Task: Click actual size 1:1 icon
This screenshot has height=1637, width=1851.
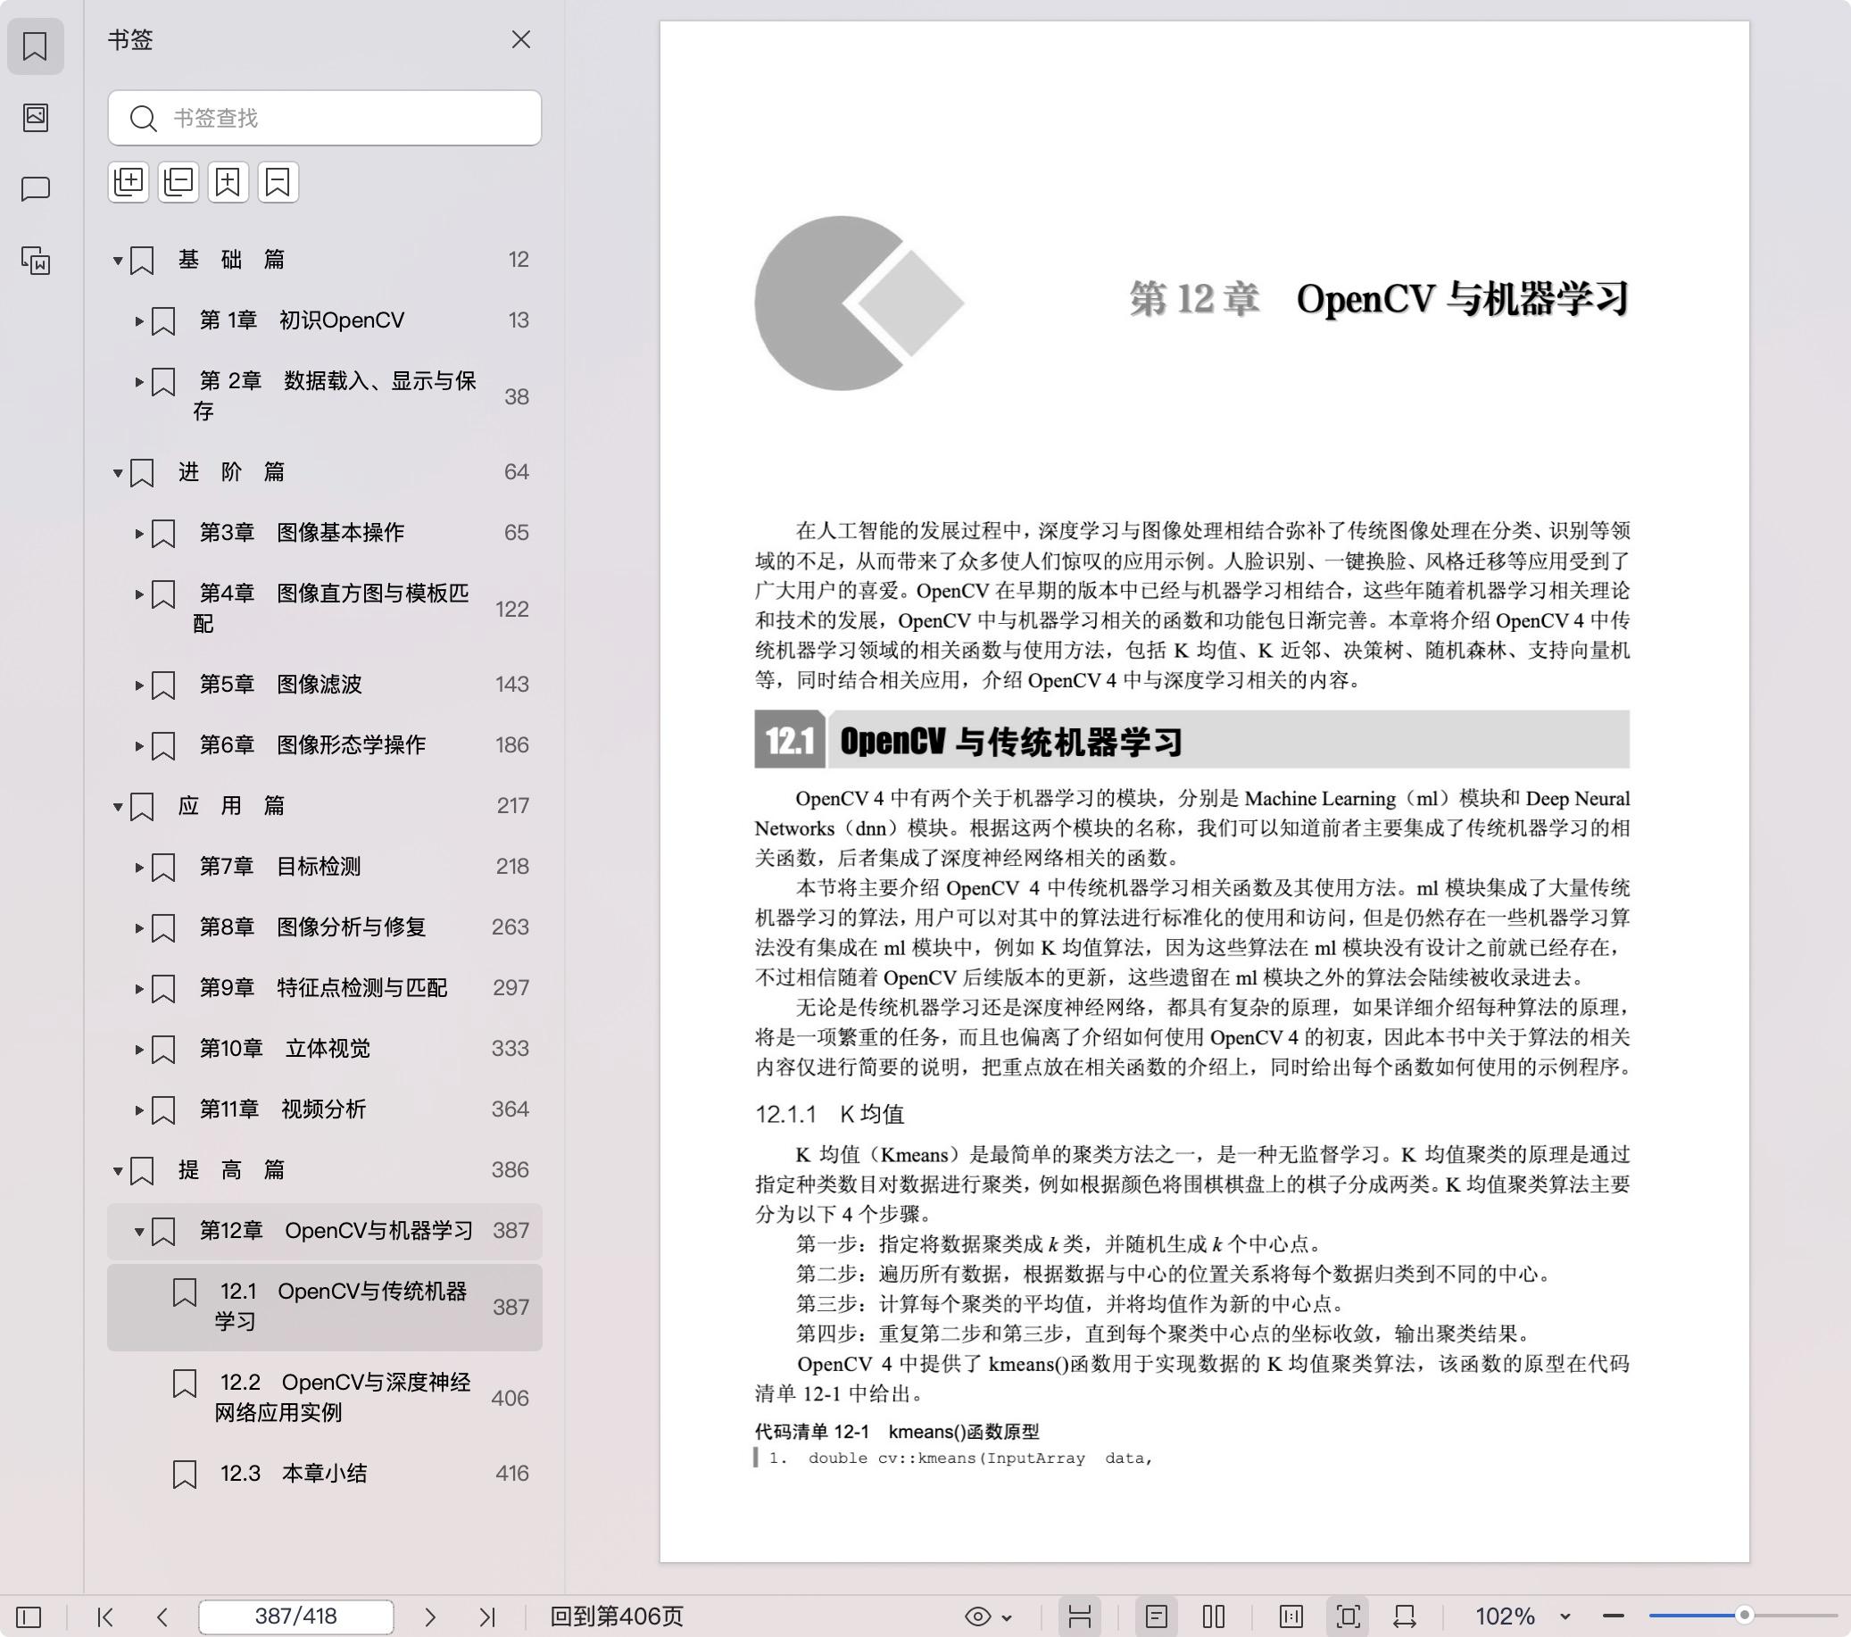Action: (1291, 1616)
